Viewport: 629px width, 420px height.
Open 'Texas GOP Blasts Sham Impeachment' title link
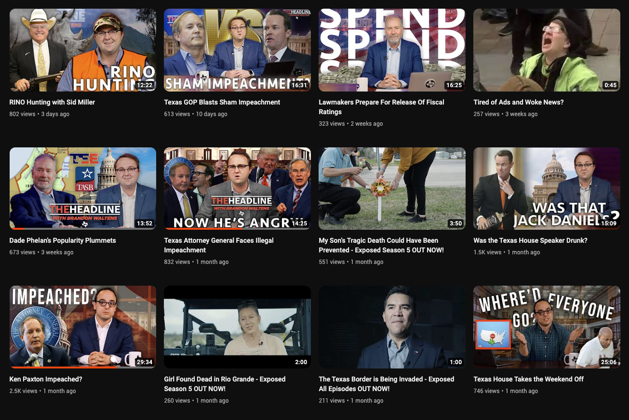pos(222,102)
